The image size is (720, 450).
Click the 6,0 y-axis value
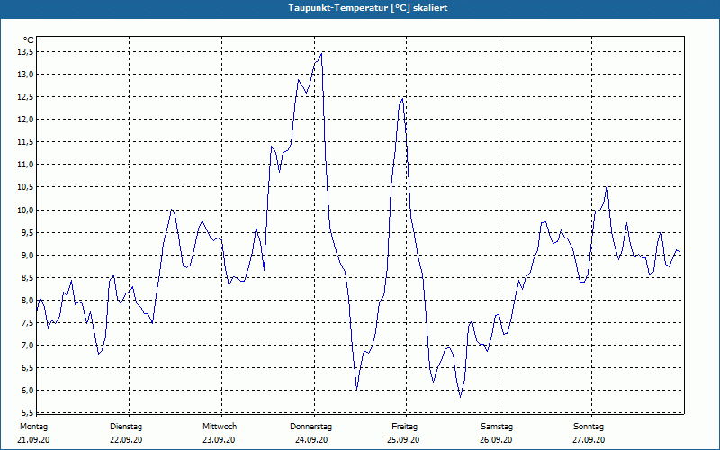(28, 390)
